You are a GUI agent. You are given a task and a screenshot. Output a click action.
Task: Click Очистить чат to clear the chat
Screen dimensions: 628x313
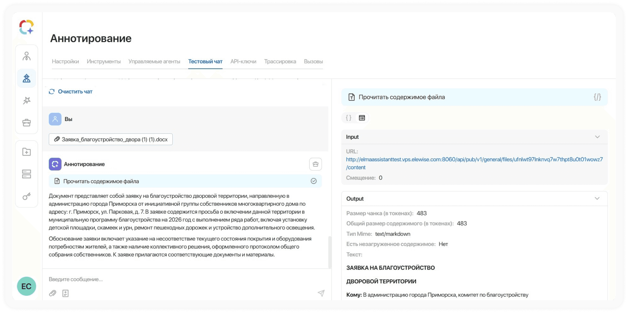pos(71,91)
